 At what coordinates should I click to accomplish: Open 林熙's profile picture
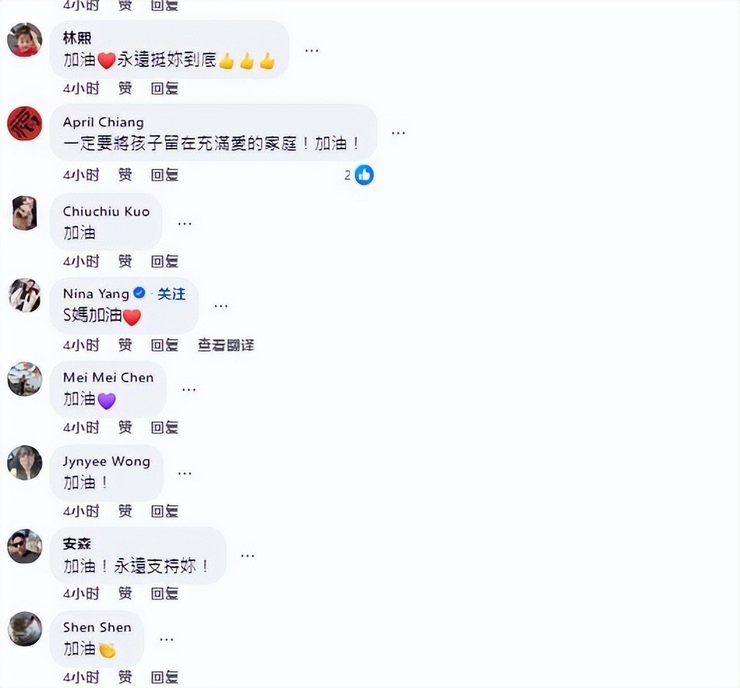25,40
